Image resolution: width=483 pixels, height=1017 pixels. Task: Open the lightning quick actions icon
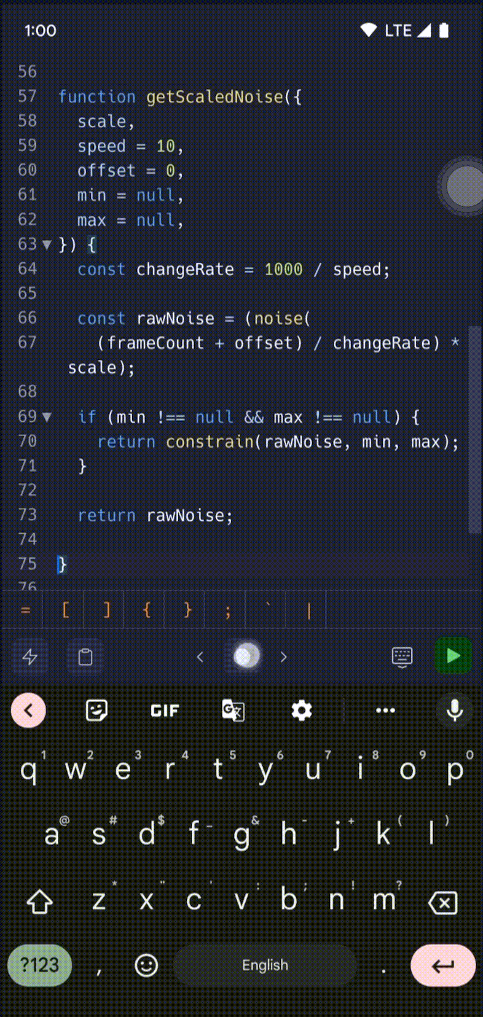30,657
